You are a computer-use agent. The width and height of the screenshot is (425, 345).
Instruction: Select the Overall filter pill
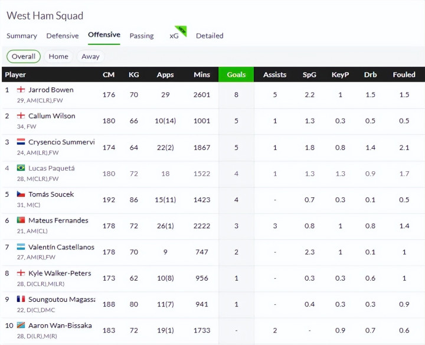pyautogui.click(x=24, y=57)
